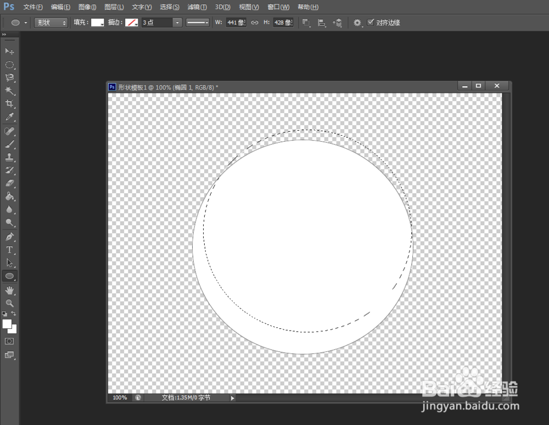Select the Ellipse shape tool
This screenshot has height=425, width=549.
[x=9, y=276]
